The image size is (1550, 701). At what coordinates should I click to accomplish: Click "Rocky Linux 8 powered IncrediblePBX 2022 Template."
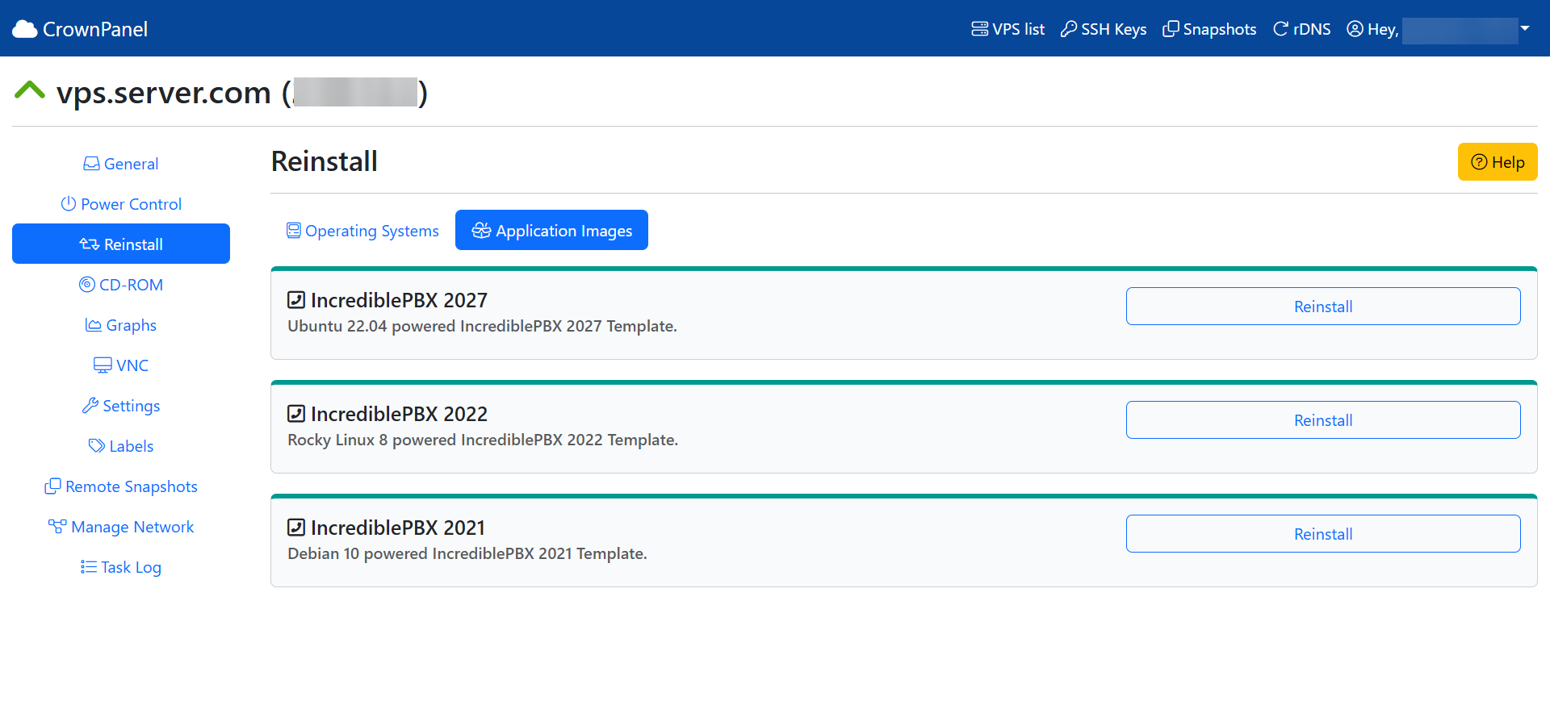click(x=483, y=440)
